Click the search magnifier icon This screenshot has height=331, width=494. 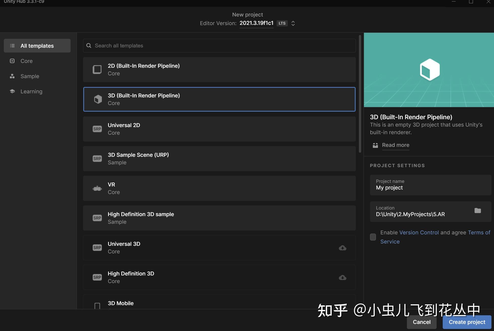pos(89,45)
